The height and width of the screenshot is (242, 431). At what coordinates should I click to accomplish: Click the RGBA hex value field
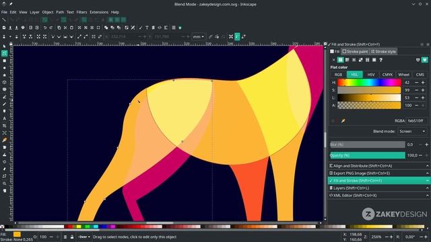click(x=417, y=121)
